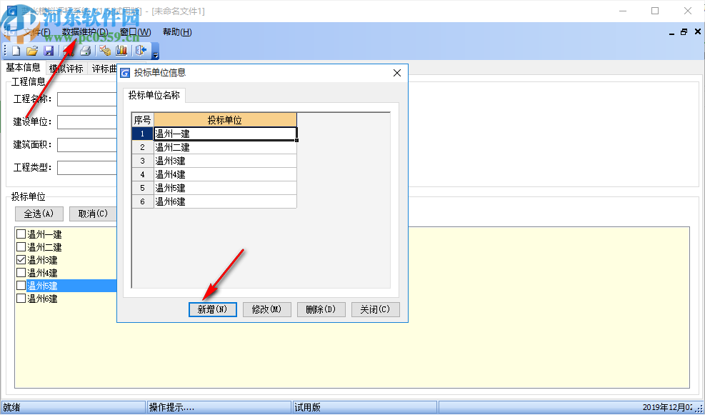Viewport: 705px width, 415px height.
Task: Click the 工程名称 input field
Action: [x=86, y=99]
